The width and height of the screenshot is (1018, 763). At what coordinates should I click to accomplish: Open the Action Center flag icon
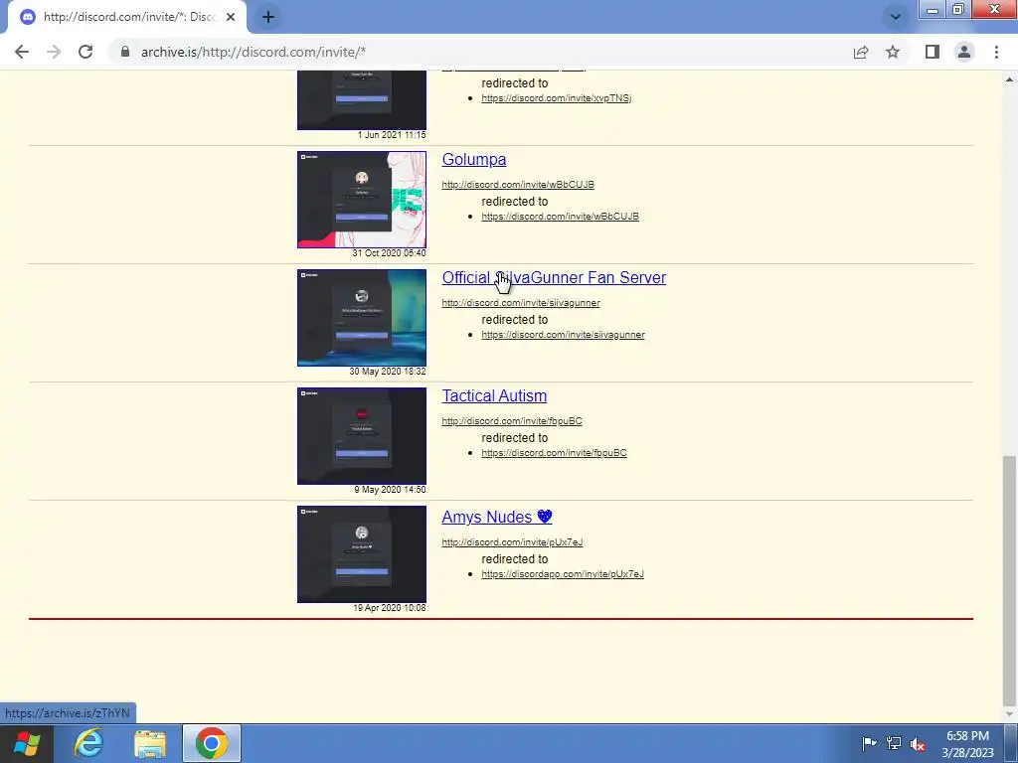coord(869,743)
